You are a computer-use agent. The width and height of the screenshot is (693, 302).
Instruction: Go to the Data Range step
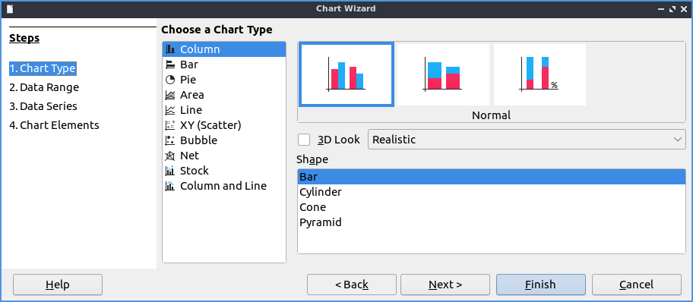coord(44,87)
